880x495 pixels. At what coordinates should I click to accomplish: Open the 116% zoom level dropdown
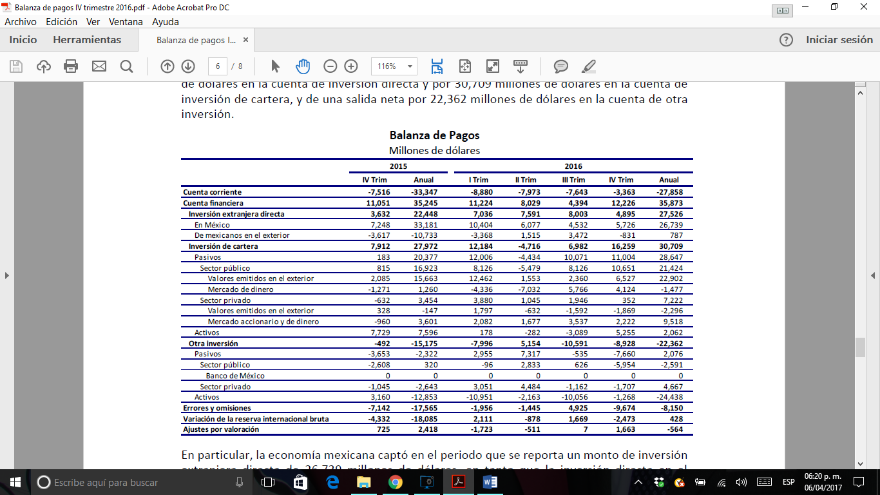(394, 66)
